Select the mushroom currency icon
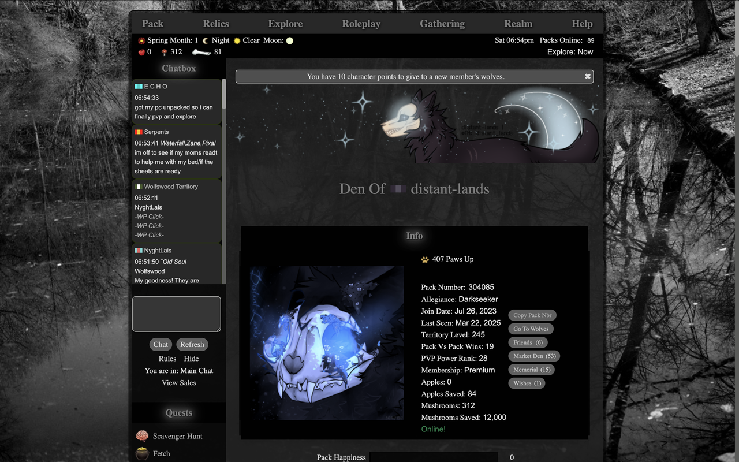This screenshot has height=462, width=739. tap(163, 51)
